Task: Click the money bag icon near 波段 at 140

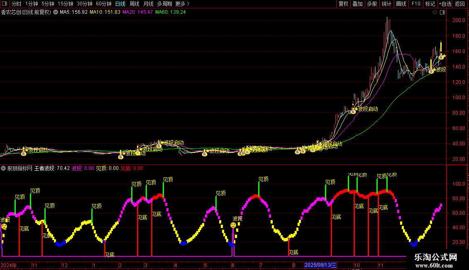Action: pyautogui.click(x=431, y=71)
